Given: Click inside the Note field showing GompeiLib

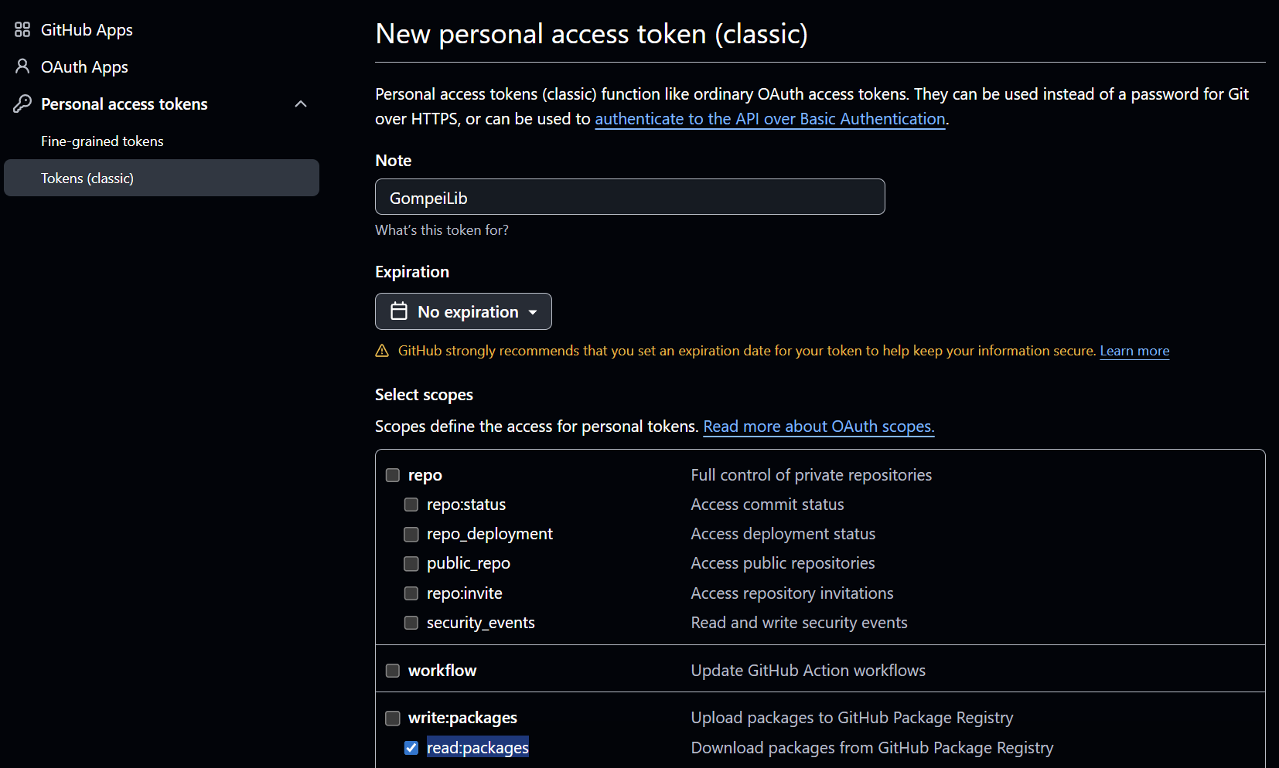Looking at the screenshot, I should tap(629, 197).
